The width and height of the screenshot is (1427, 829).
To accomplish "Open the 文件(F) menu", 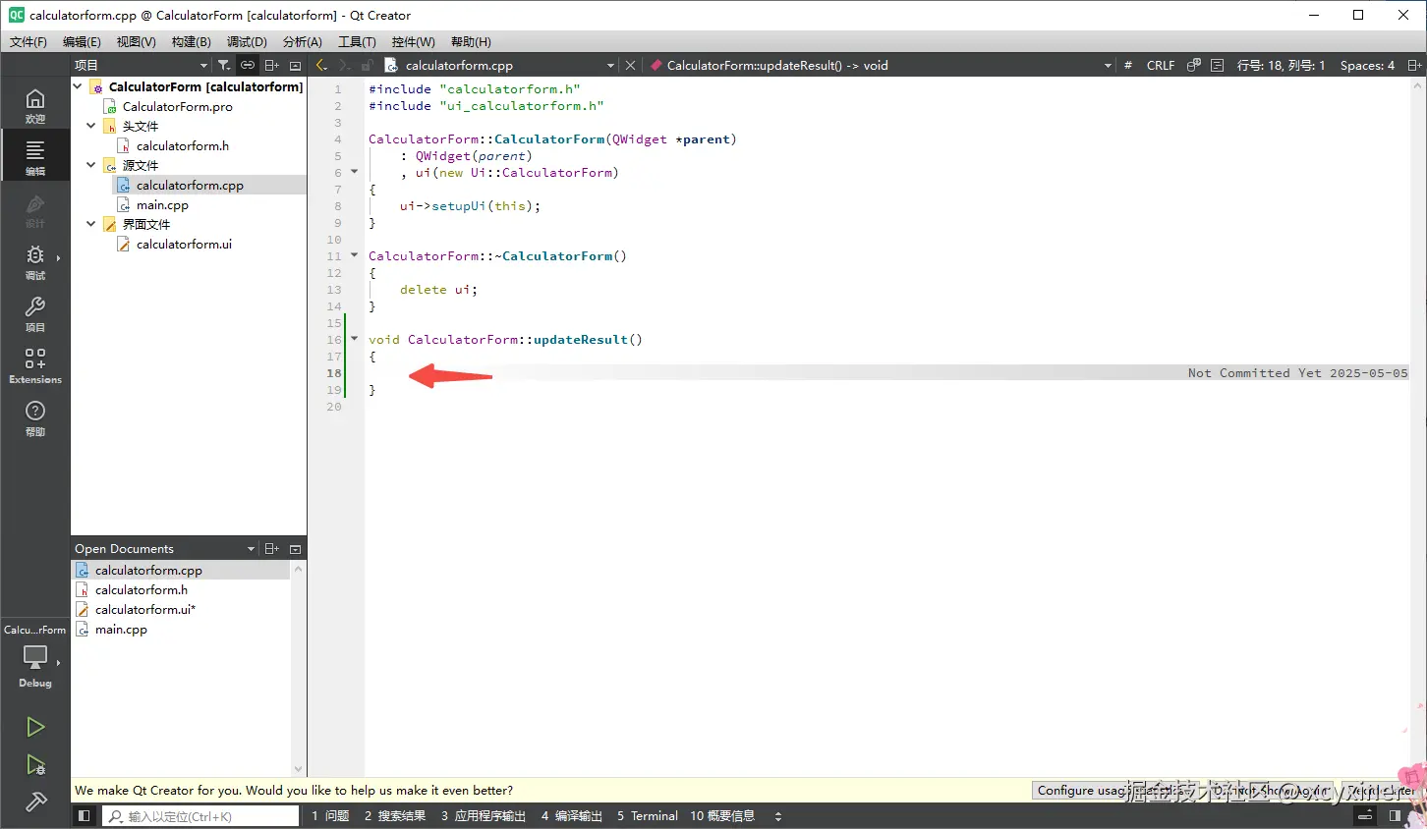I will pos(28,41).
